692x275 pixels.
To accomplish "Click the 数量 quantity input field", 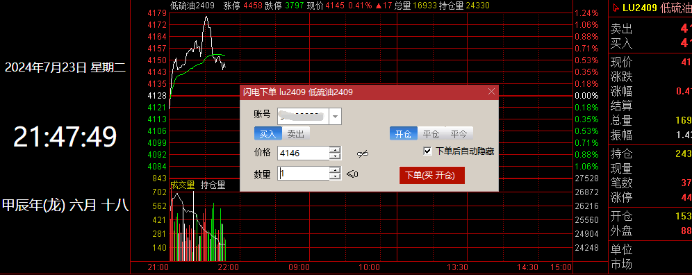I will point(304,174).
